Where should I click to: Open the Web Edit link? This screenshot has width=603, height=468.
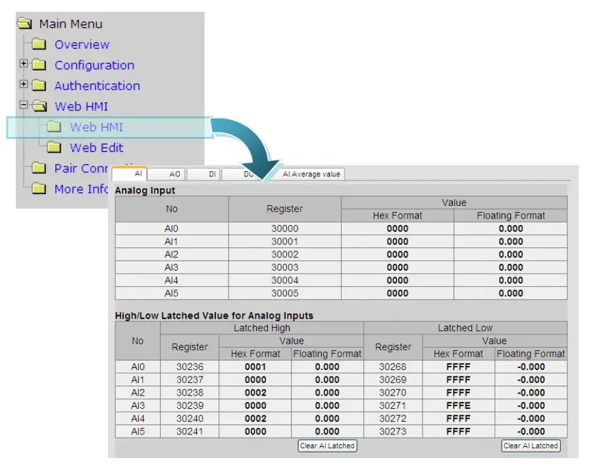tap(97, 147)
